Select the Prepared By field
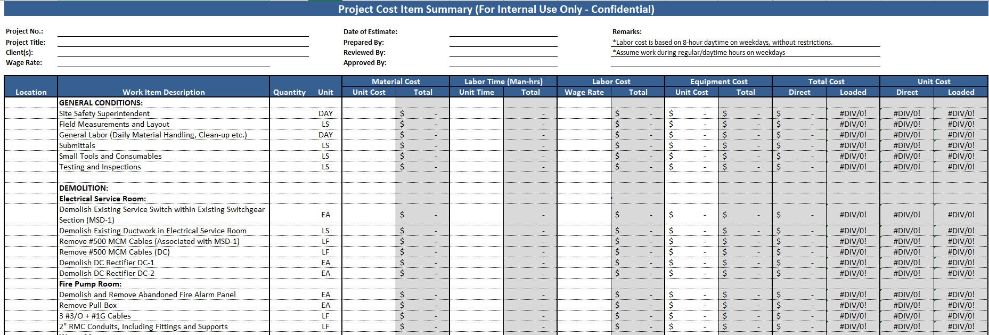 click(503, 42)
